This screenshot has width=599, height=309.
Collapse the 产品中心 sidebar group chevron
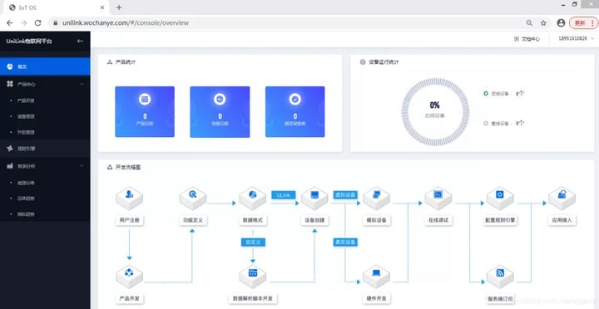(x=82, y=84)
